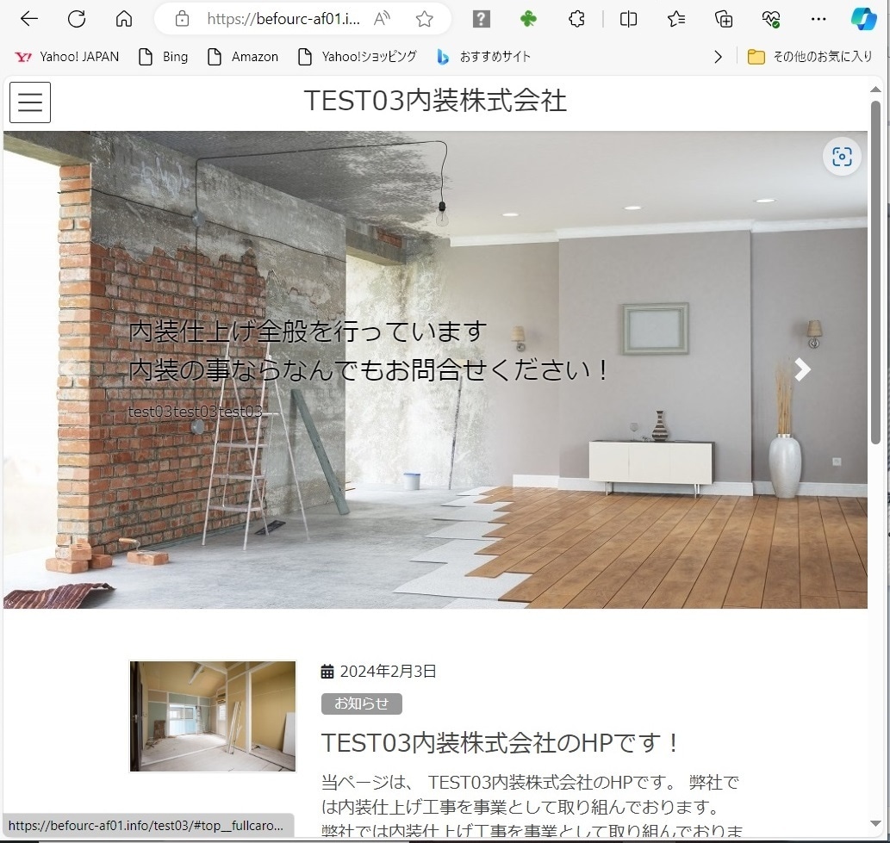Open the Yahoo!ショッピング bookmark
The width and height of the screenshot is (890, 843).
click(x=358, y=57)
